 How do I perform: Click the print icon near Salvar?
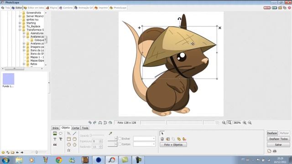click(275, 151)
